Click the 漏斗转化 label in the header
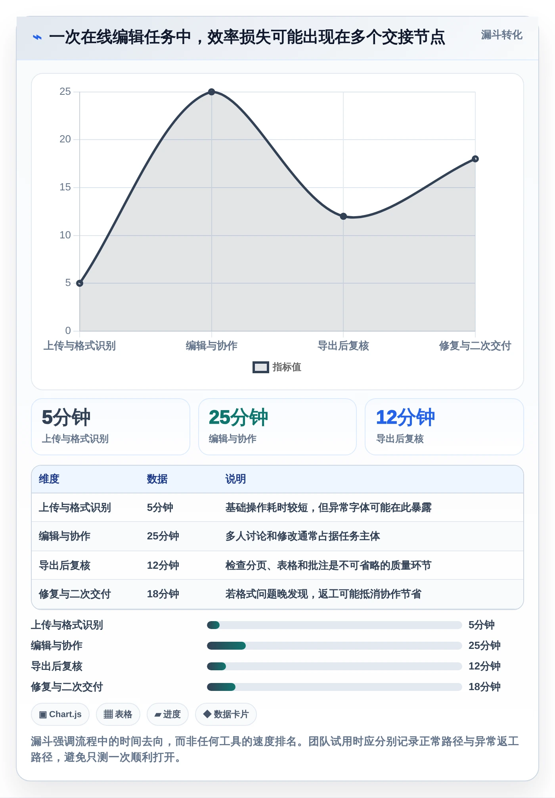The height and width of the screenshot is (798, 555). (501, 35)
